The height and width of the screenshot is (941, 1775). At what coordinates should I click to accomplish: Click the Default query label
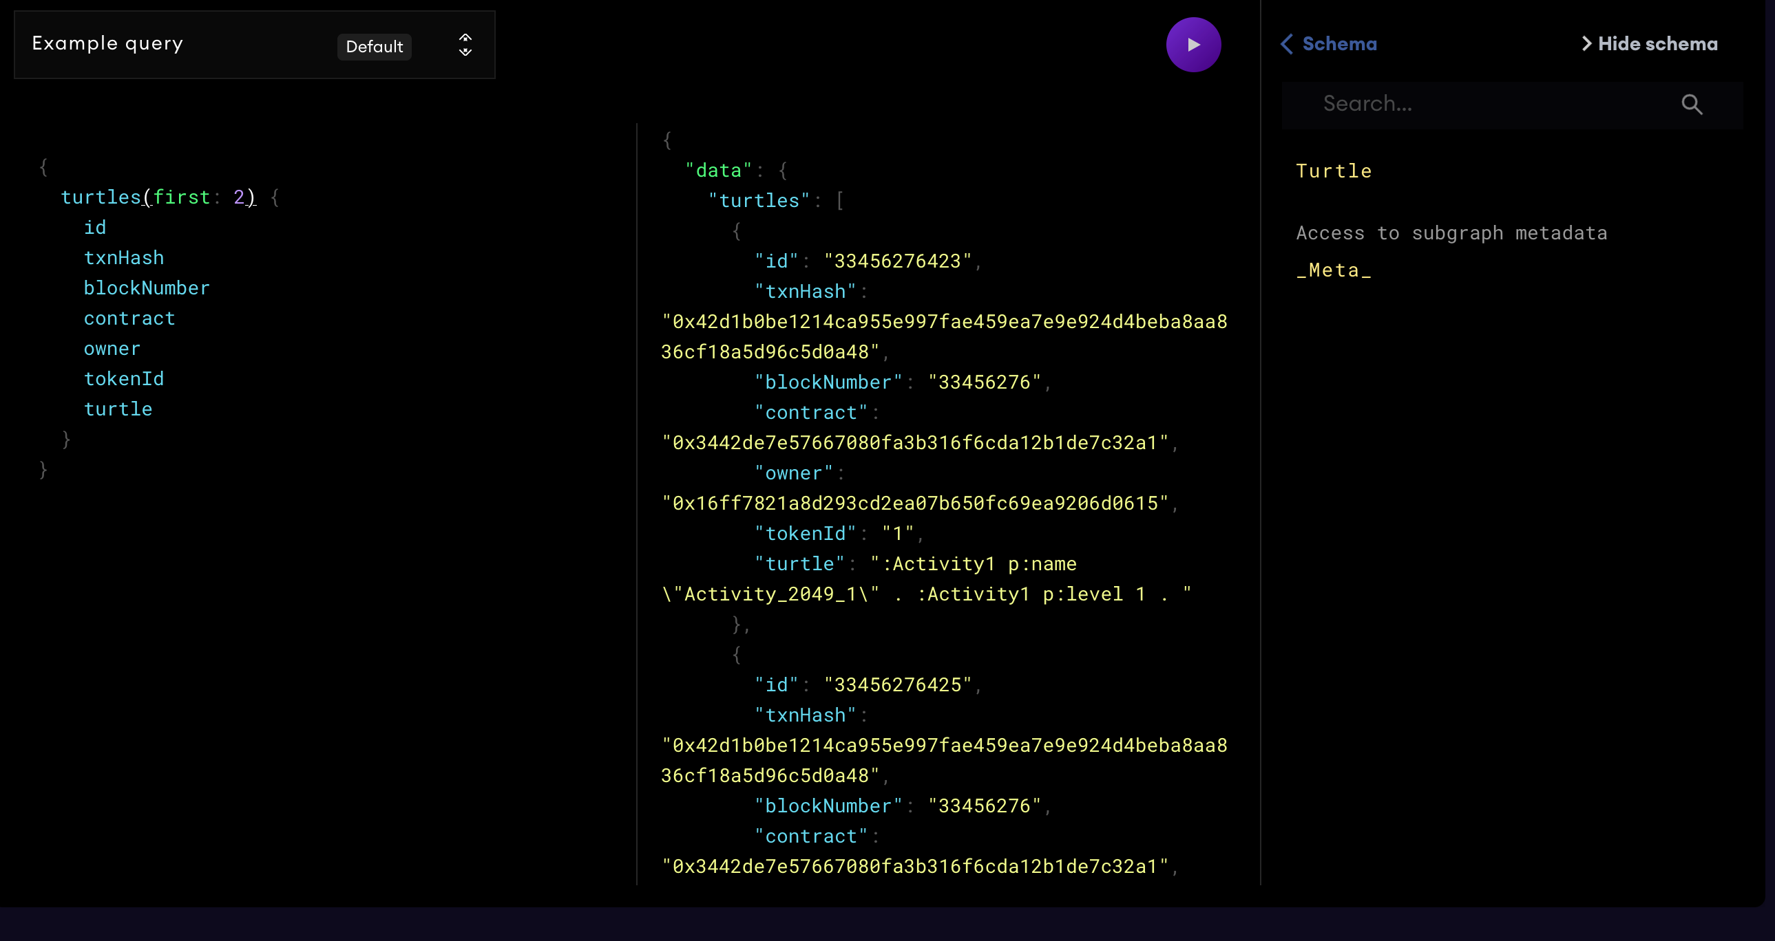coord(374,47)
